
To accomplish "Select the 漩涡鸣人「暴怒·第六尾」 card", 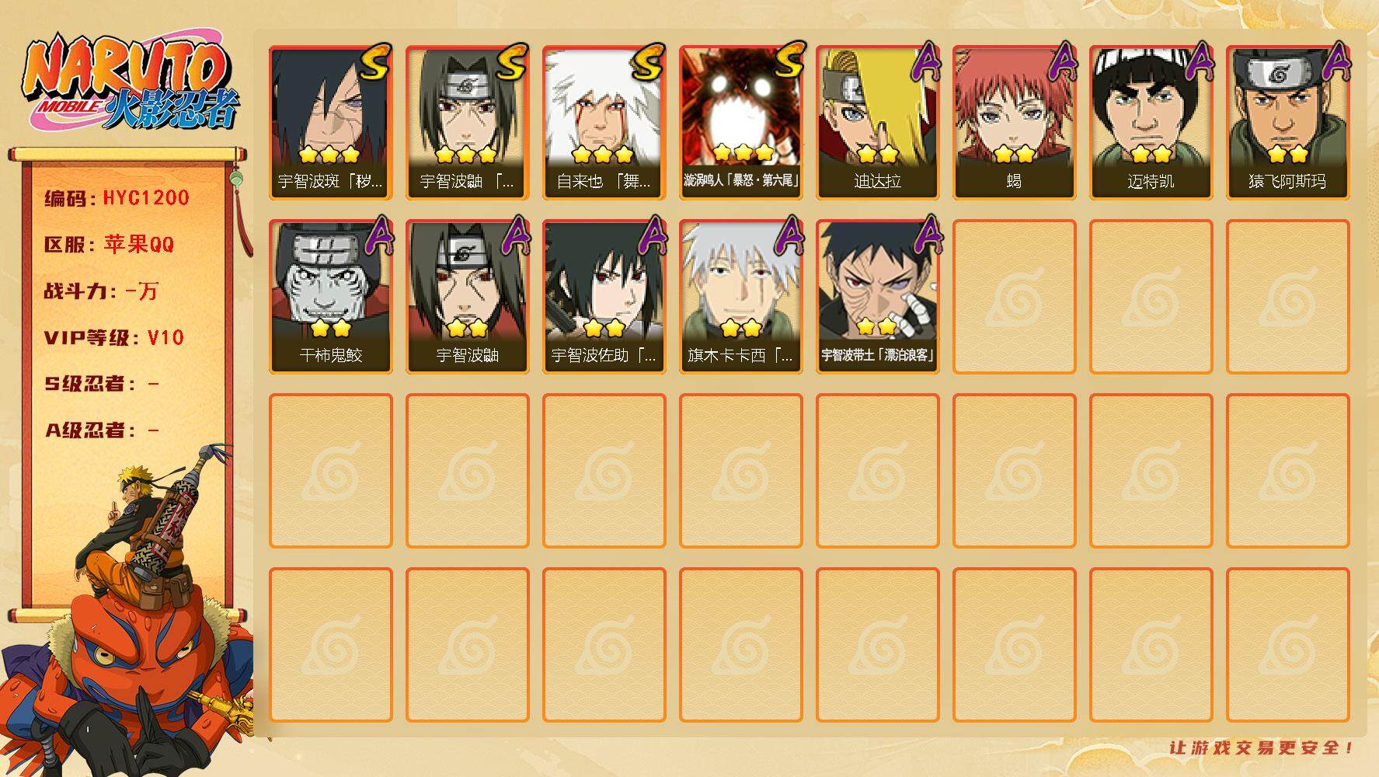I will [740, 123].
